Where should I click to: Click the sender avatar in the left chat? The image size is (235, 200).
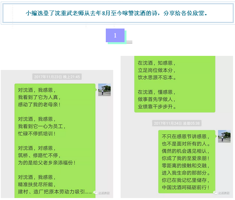[x=104, y=90]
